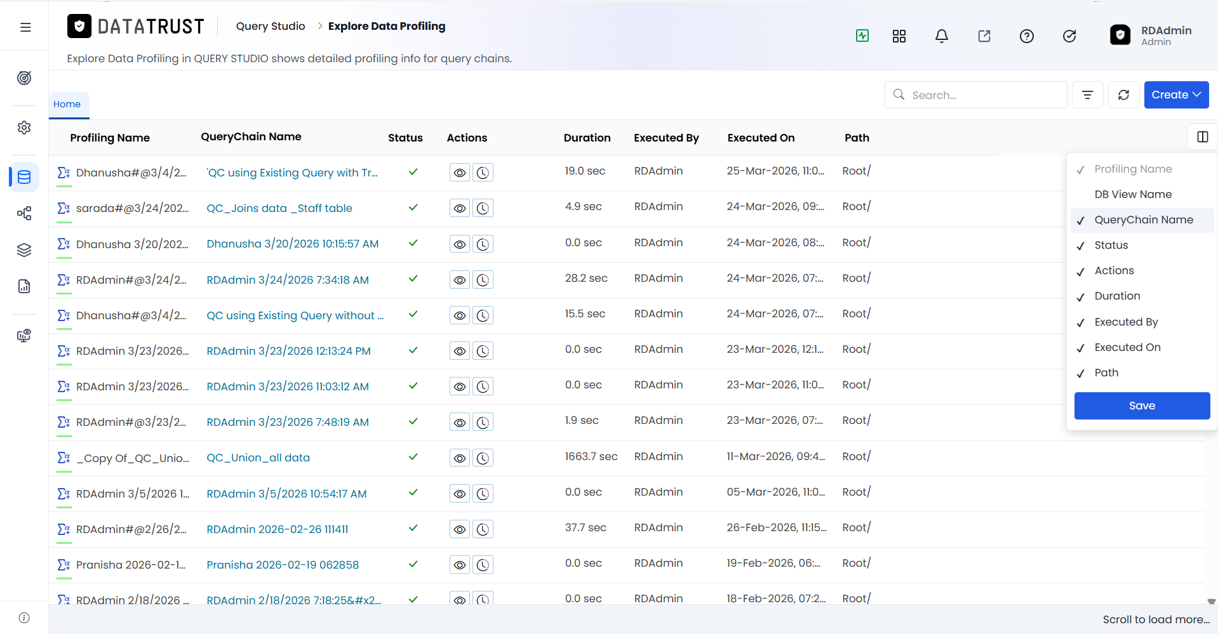The width and height of the screenshot is (1218, 634).
Task: Enable DB View Name column option
Action: [x=1142, y=194]
